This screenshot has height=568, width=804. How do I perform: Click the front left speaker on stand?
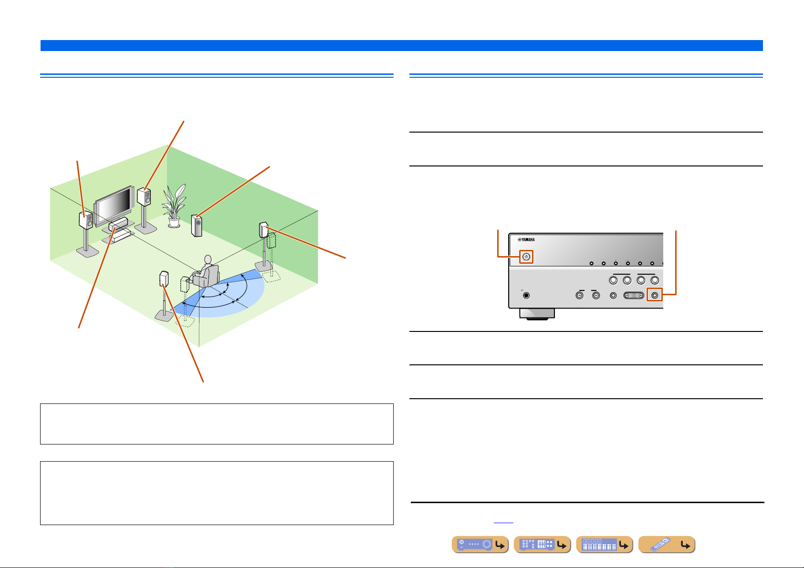pos(86,221)
